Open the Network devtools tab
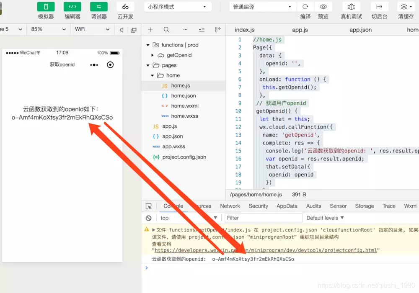Image resolution: width=419 pixels, height=293 pixels. pos(230,206)
